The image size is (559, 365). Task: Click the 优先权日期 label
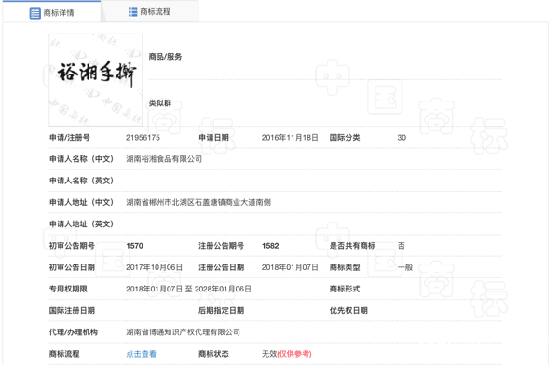pos(348,310)
